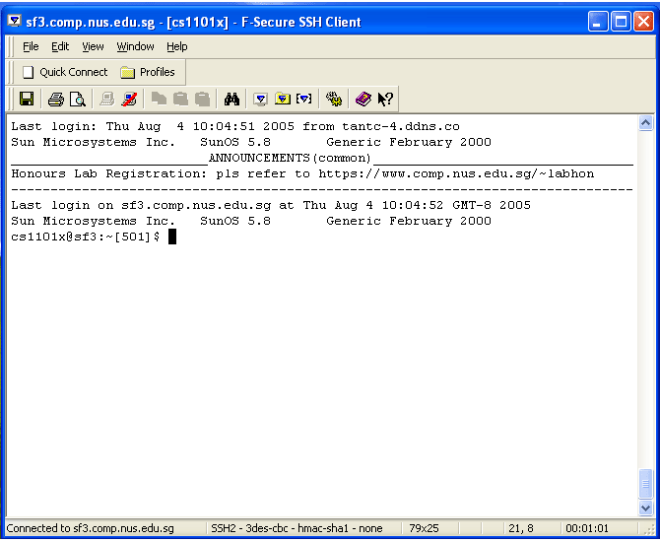
Task: Open New Terminal Window icon
Action: pyautogui.click(x=260, y=100)
